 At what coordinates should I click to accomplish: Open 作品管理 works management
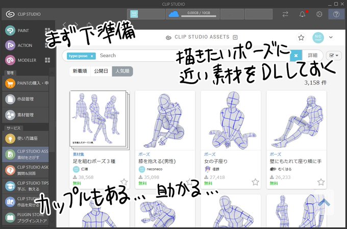pyautogui.click(x=25, y=99)
